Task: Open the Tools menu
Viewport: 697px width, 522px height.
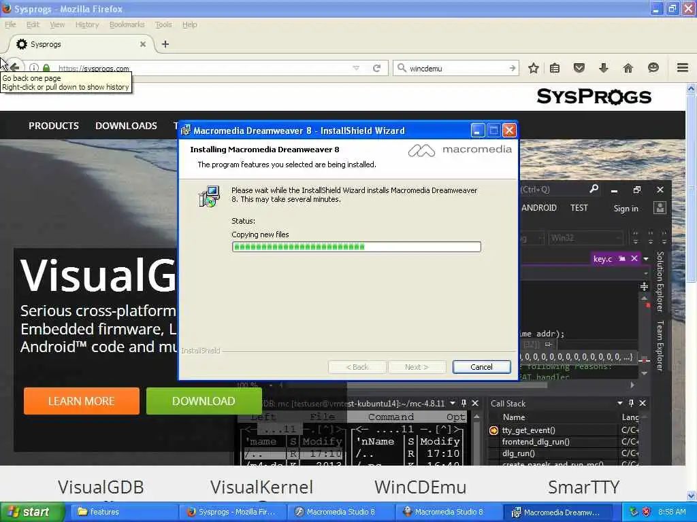Action: [163, 24]
